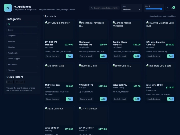
Task: Select the Processors category
Action: (x=22, y=64)
